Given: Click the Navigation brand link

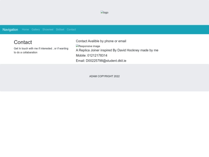Looking at the screenshot, I should (10, 29).
